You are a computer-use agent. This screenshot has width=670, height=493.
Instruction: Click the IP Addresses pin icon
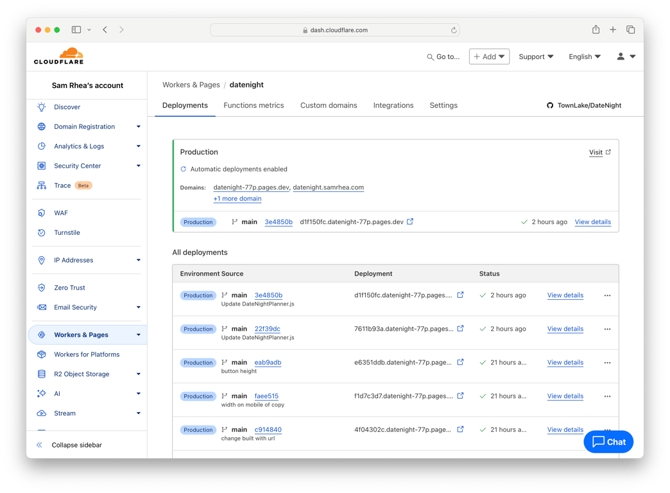[x=42, y=260]
